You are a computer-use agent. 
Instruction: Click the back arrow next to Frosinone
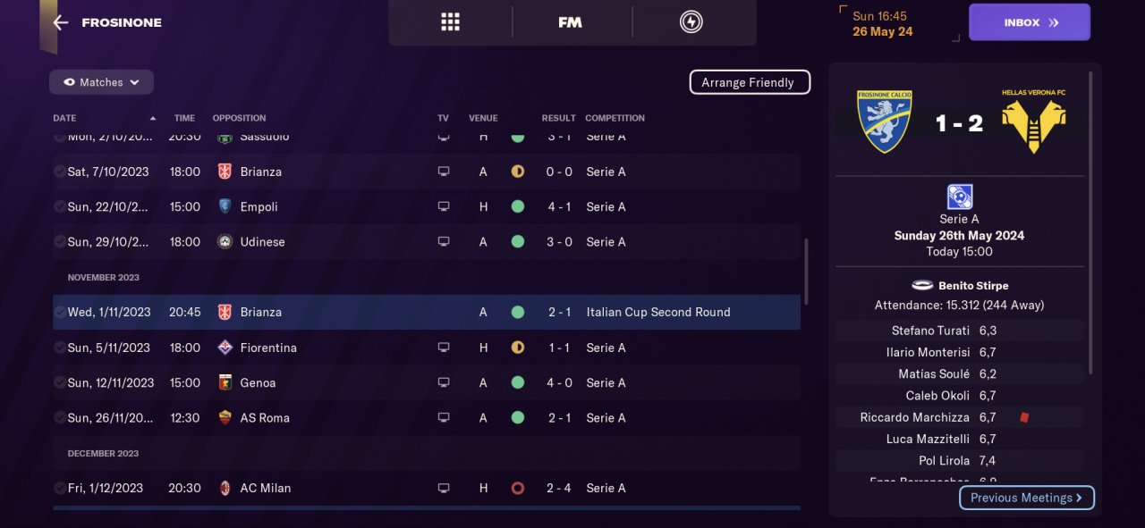[60, 22]
